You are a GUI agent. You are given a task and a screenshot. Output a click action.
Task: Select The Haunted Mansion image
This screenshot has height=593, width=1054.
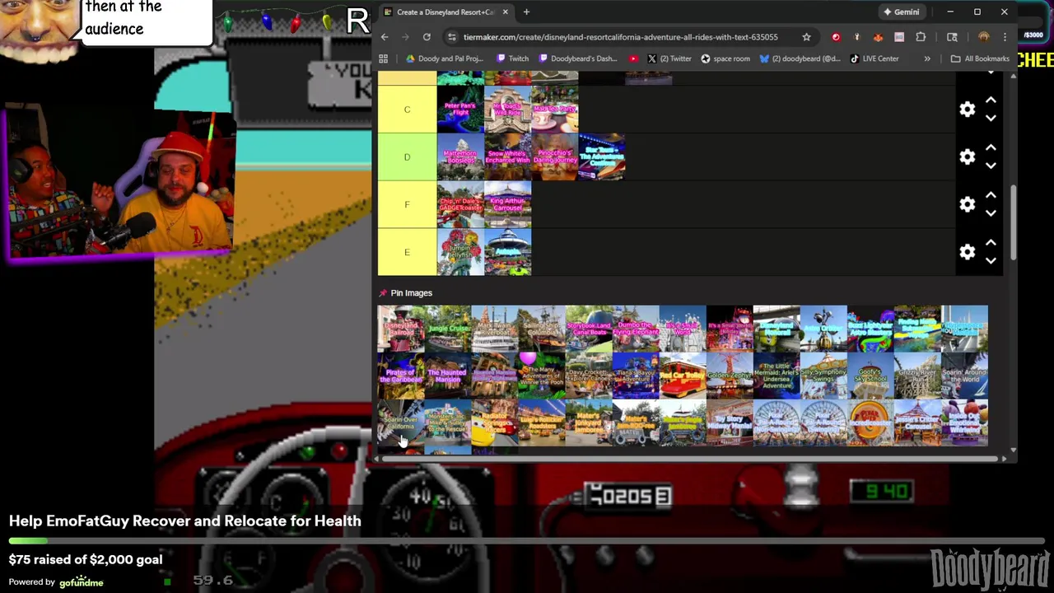tap(448, 376)
